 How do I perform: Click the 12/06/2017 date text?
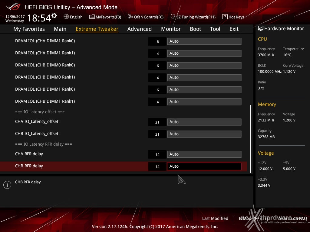point(15,17)
